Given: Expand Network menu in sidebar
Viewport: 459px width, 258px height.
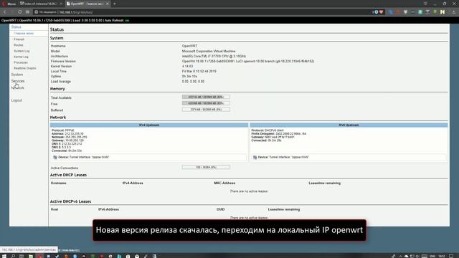Looking at the screenshot, I should (x=17, y=87).
